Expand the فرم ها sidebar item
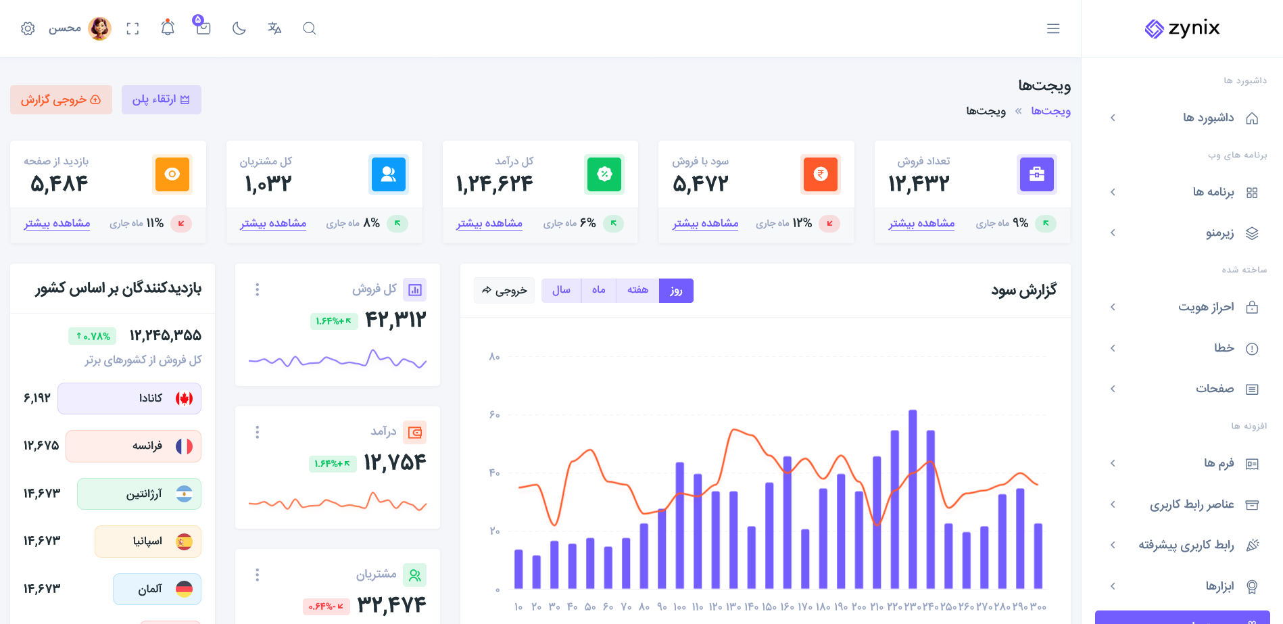Viewport: 1283px width, 624px height. (1182, 463)
